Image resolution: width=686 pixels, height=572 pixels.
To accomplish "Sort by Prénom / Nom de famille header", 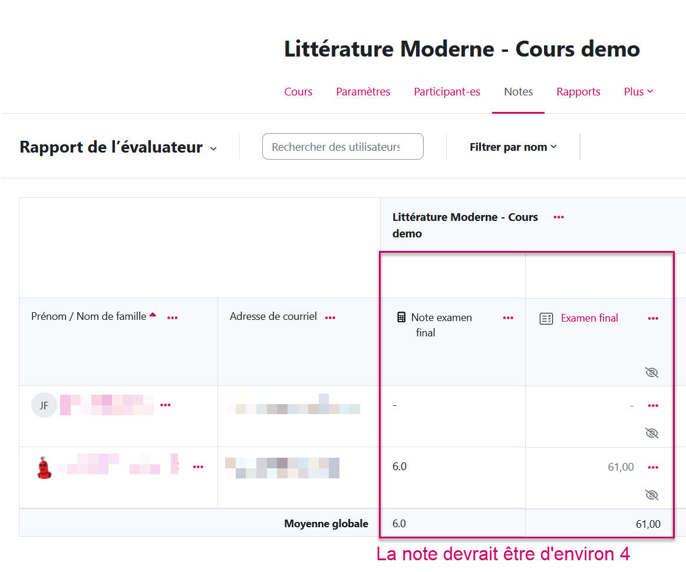I will (88, 316).
